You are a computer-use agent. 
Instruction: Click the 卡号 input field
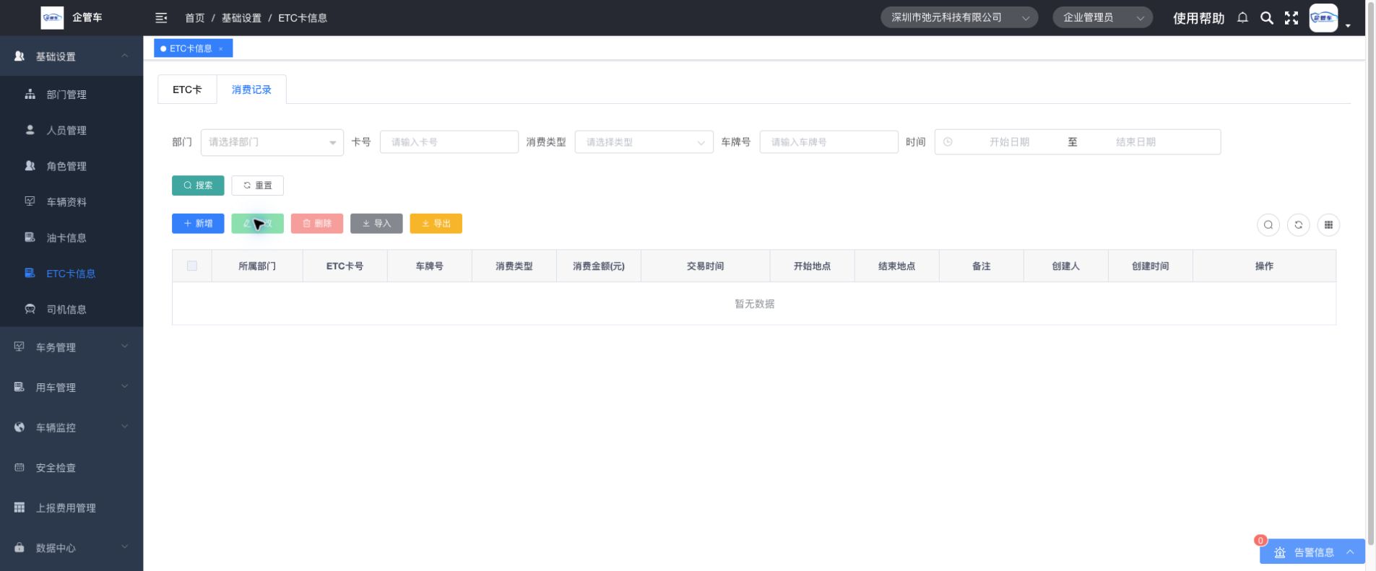(x=449, y=142)
